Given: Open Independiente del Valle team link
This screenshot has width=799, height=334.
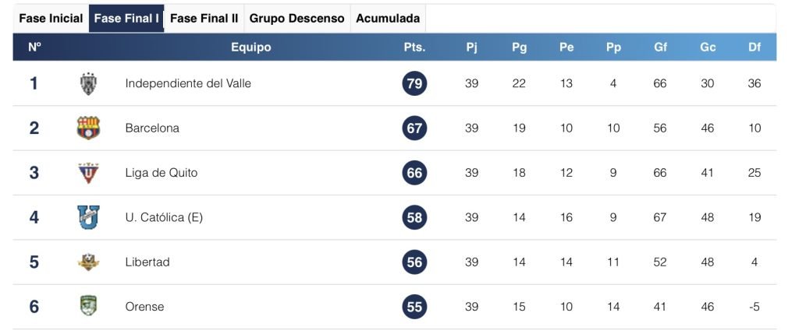Looking at the screenshot, I should [x=188, y=83].
